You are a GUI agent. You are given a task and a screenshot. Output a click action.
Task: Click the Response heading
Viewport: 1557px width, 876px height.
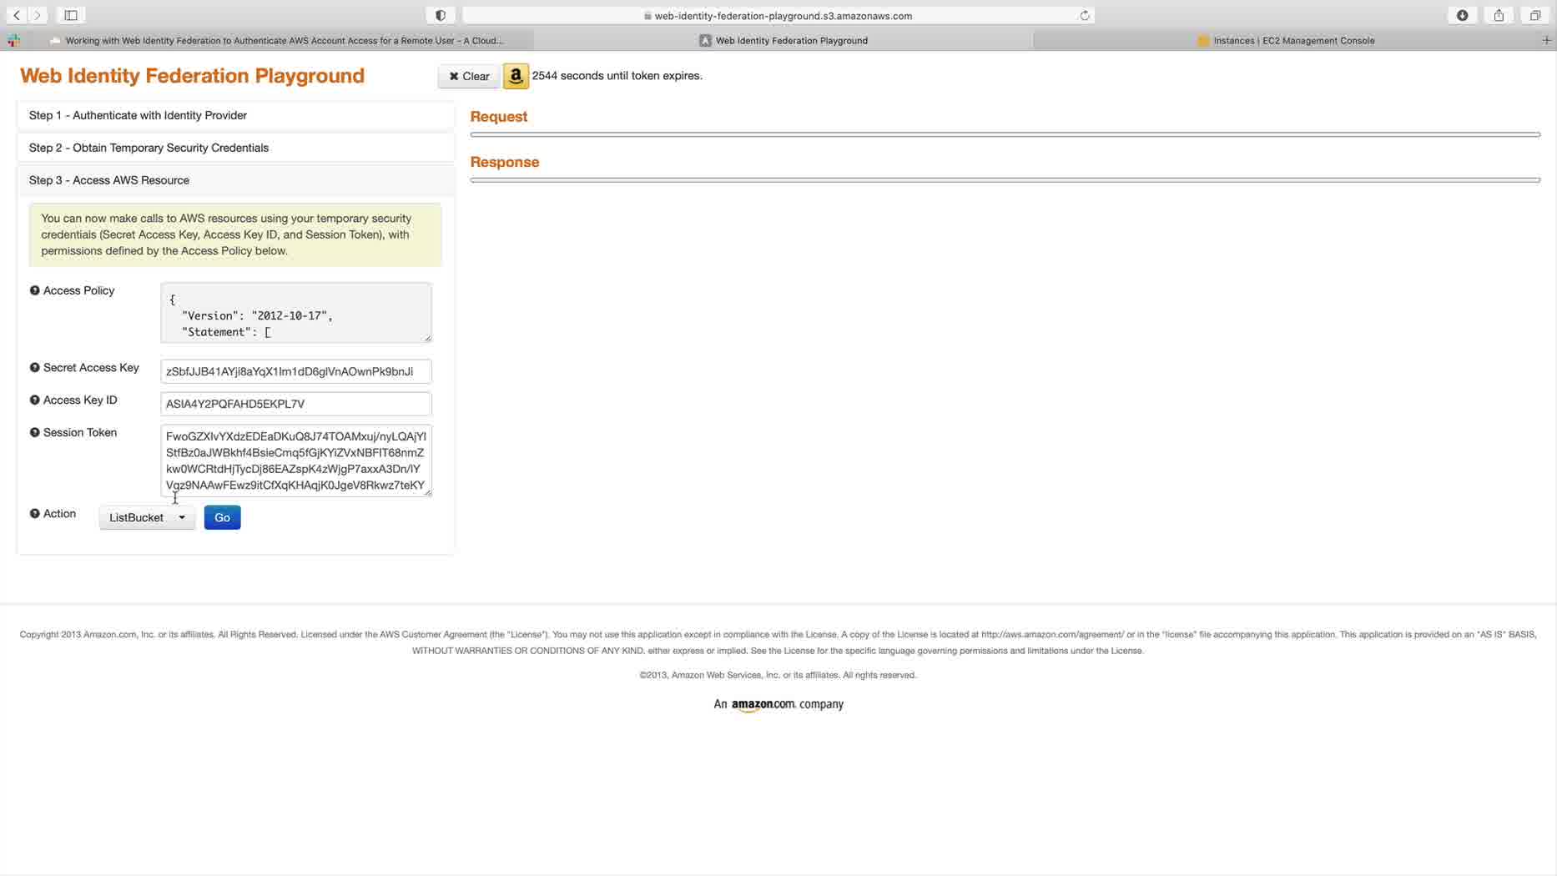[x=505, y=162]
